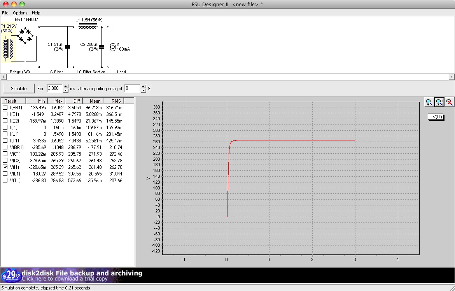Enable the V(T1) result checkbox
The height and width of the screenshot is (291, 455).
[x=5, y=181]
